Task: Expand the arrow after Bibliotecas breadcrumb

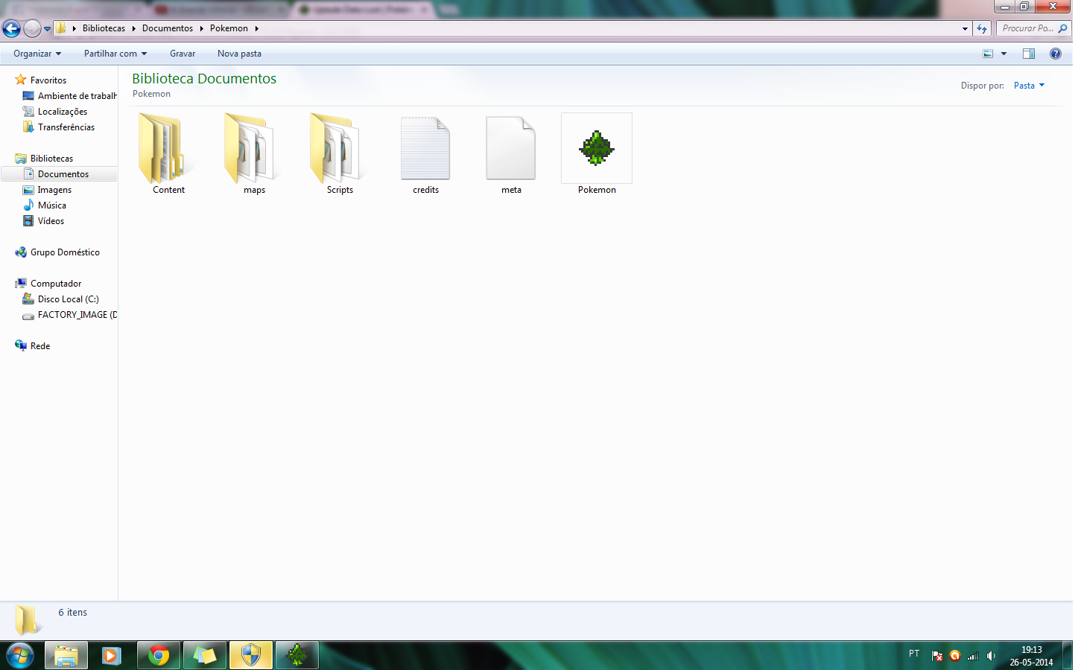Action: point(133,28)
